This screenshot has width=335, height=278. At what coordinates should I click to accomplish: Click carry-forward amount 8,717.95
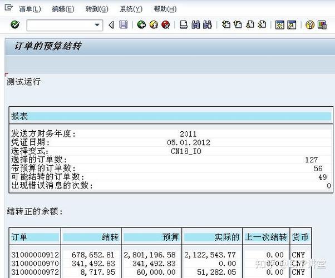click(x=97, y=272)
